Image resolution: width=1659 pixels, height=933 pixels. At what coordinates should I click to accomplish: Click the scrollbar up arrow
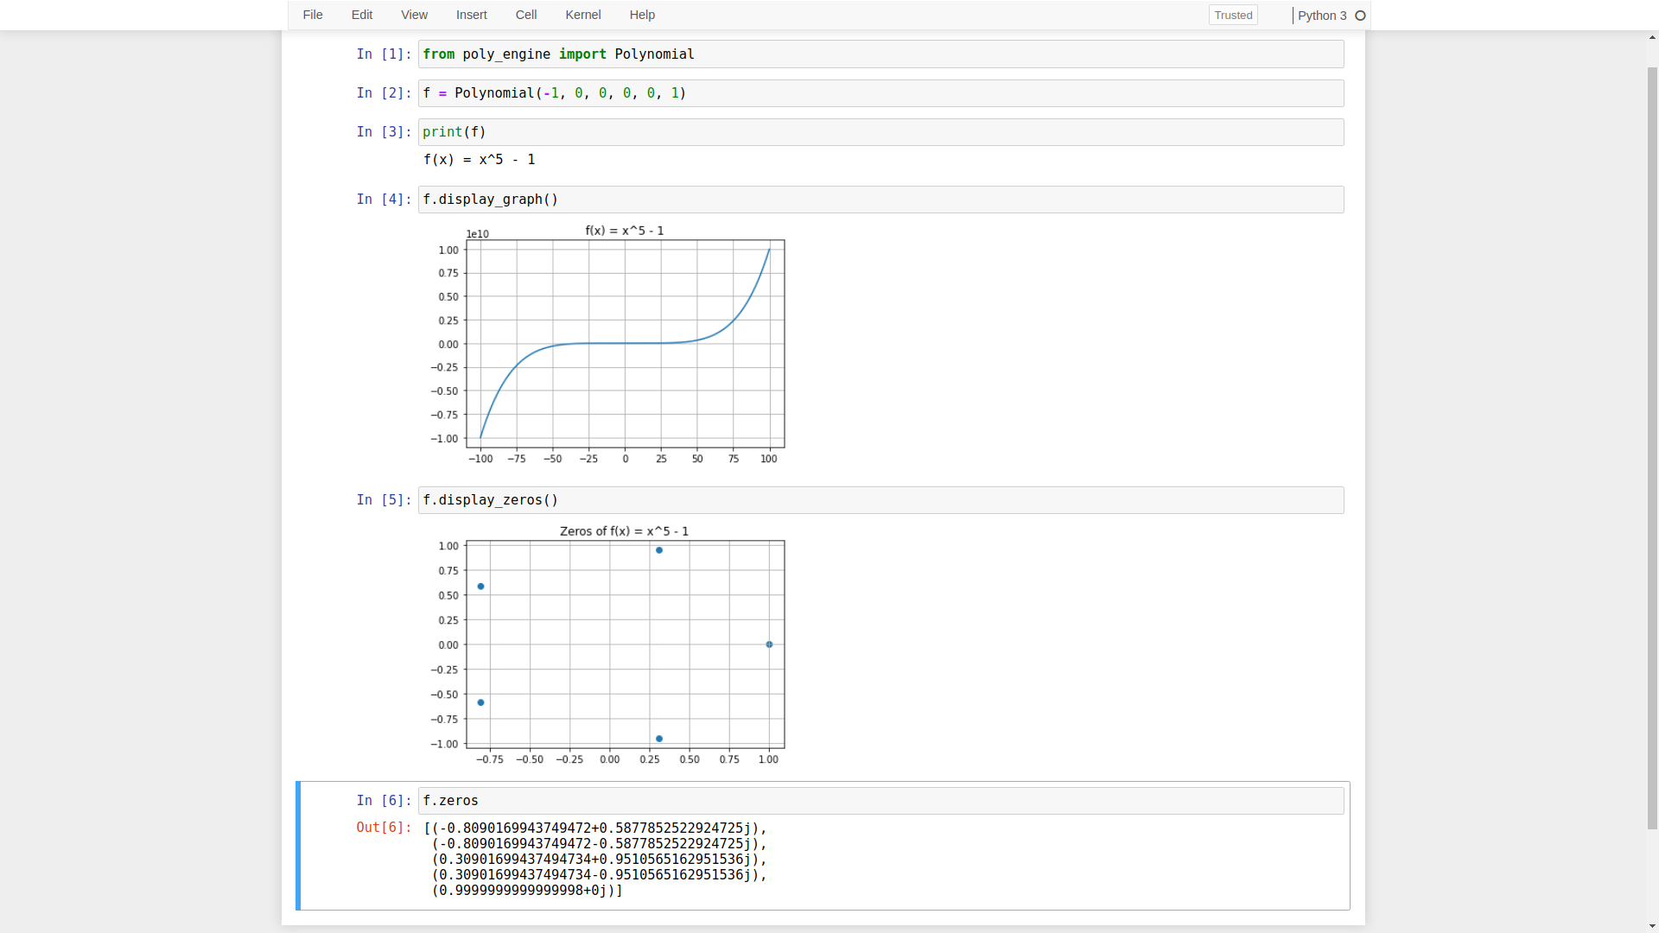(1652, 38)
